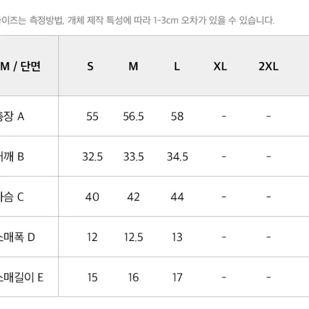Click the 어깨 B row label
Image resolution: width=309 pixels, height=309 pixels.
click(x=12, y=157)
